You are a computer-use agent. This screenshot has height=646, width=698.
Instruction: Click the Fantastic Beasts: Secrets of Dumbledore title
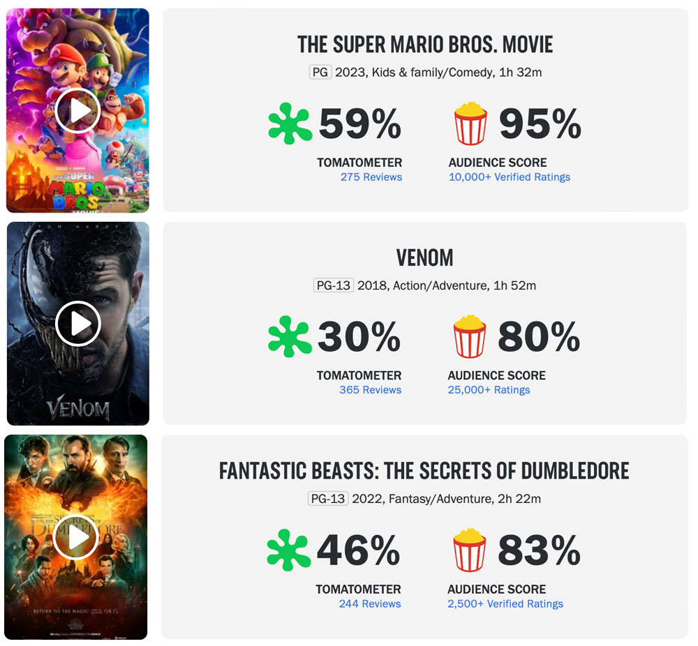(424, 471)
